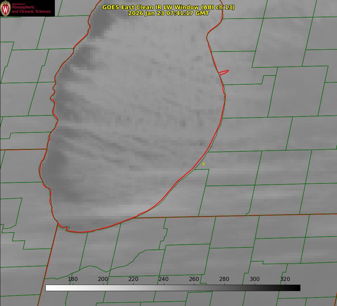Click the middle gray section of the colorbar
The height and width of the screenshot is (306, 337).
pos(173,288)
